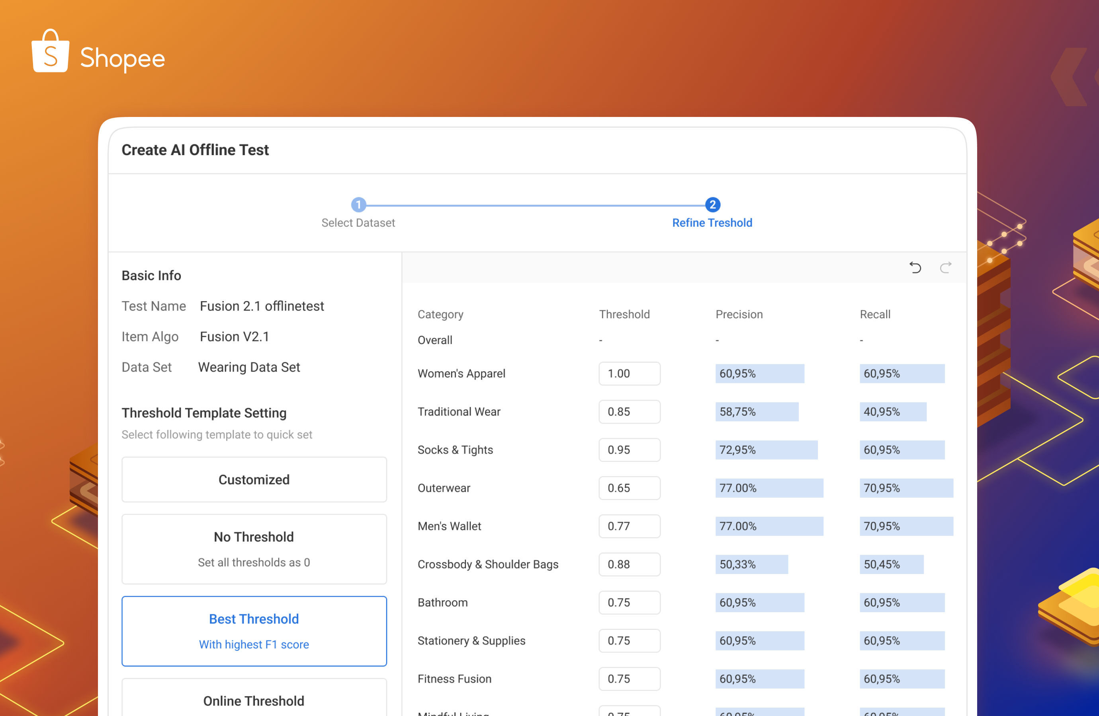1099x716 pixels.
Task: Click Outerwear recall bar 70,95%
Action: (x=906, y=488)
